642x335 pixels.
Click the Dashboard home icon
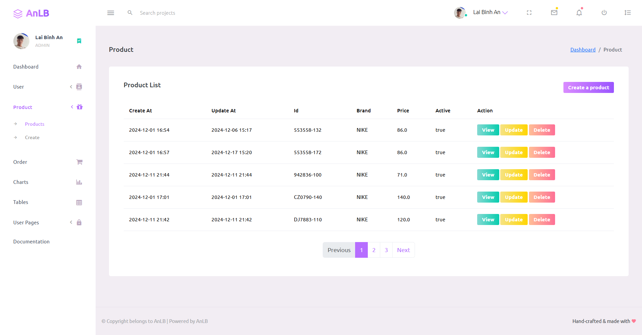[79, 67]
